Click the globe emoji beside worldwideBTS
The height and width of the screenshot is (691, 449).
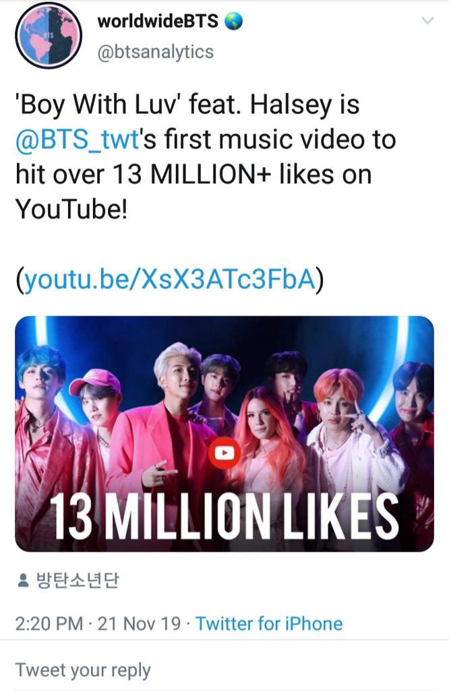point(234,21)
